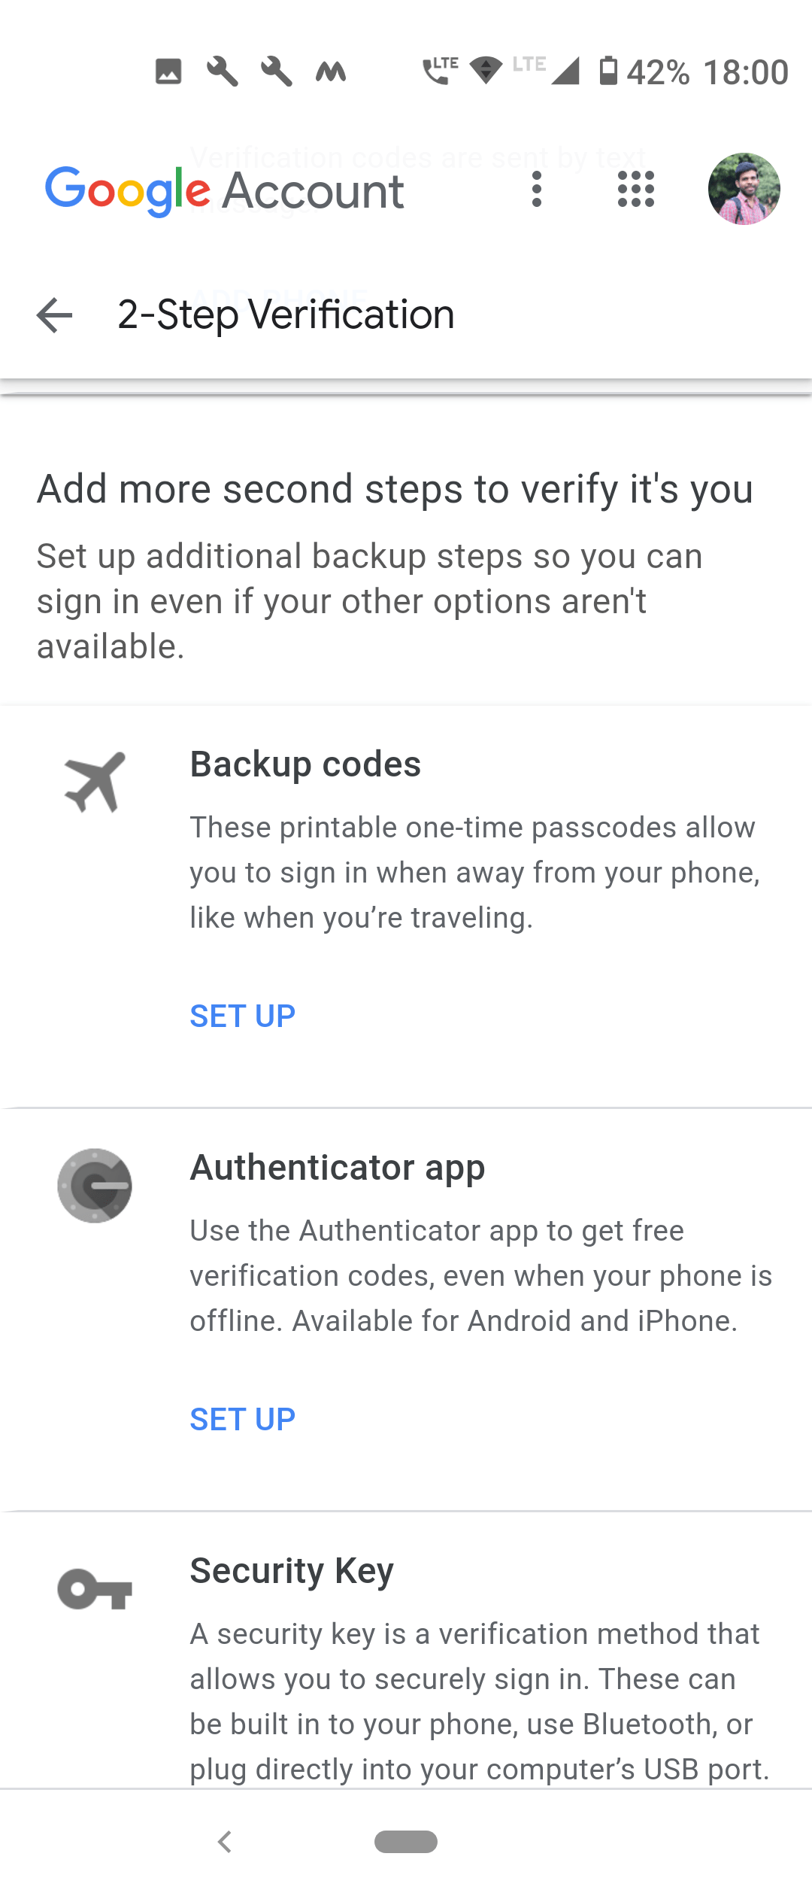The width and height of the screenshot is (812, 1896).
Task: Tap the Android back navigation chevron
Action: point(224,1842)
